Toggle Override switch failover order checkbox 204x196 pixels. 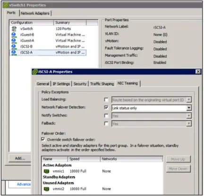click(43, 140)
